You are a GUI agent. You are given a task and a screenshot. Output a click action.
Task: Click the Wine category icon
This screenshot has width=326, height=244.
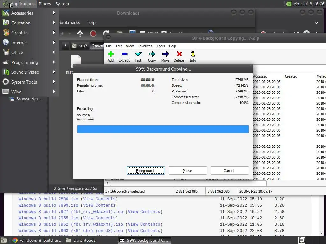6,91
